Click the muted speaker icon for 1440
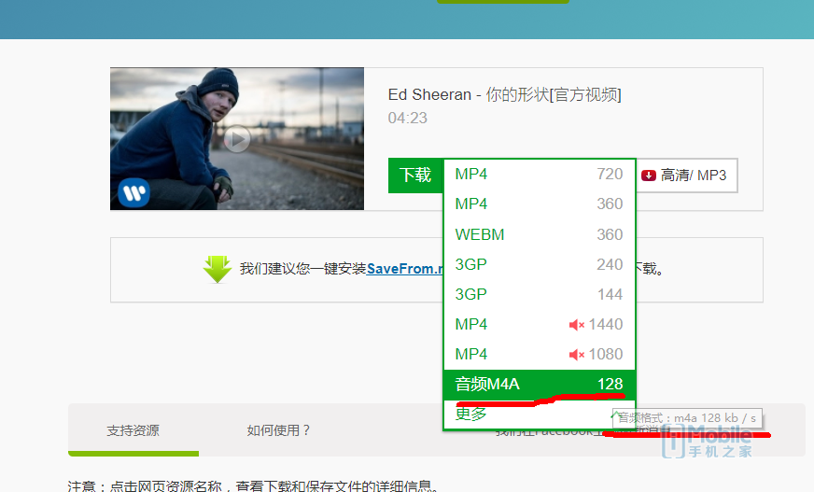 (577, 325)
